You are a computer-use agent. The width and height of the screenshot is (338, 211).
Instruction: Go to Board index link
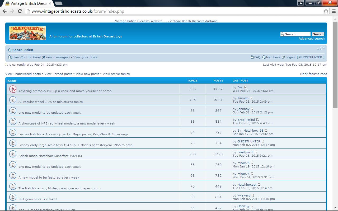tap(23, 50)
